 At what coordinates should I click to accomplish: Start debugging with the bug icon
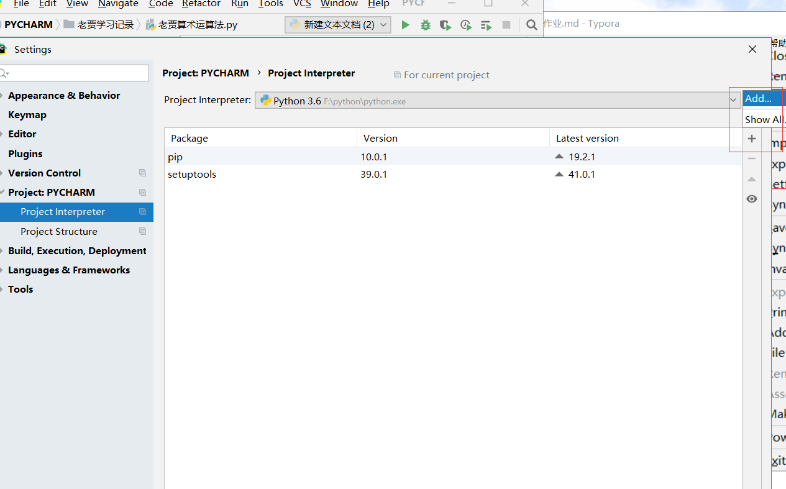coord(426,25)
